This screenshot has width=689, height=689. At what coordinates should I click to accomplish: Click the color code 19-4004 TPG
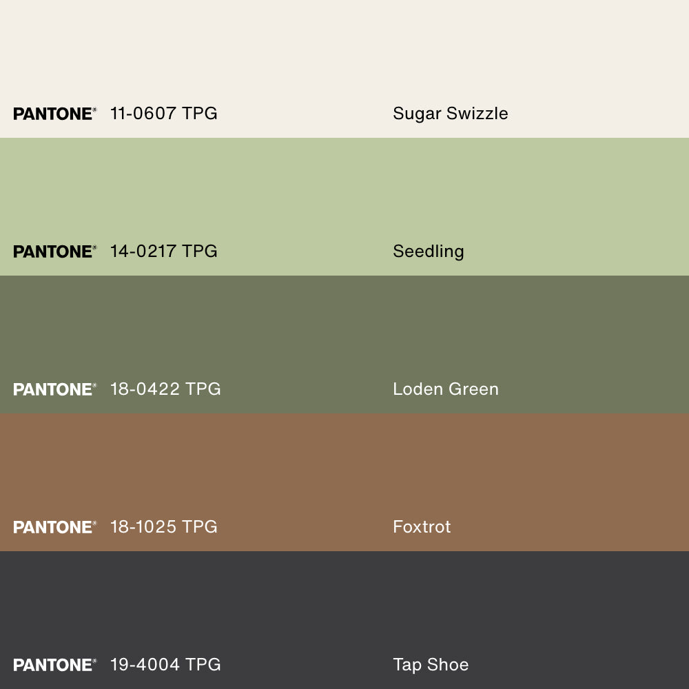(x=165, y=664)
